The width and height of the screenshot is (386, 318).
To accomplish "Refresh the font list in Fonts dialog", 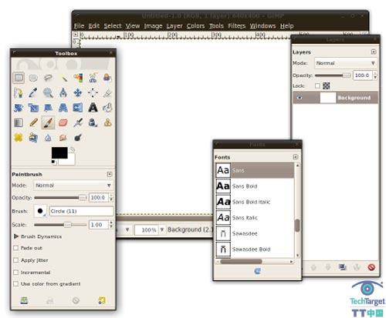I will click(x=258, y=271).
